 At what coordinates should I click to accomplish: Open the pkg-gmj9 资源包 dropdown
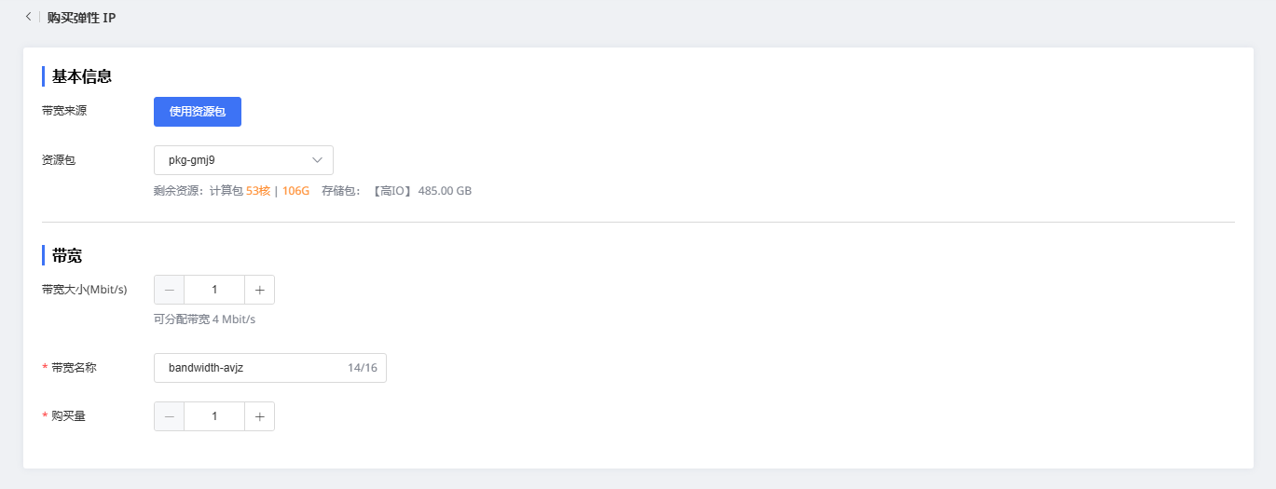(x=233, y=160)
